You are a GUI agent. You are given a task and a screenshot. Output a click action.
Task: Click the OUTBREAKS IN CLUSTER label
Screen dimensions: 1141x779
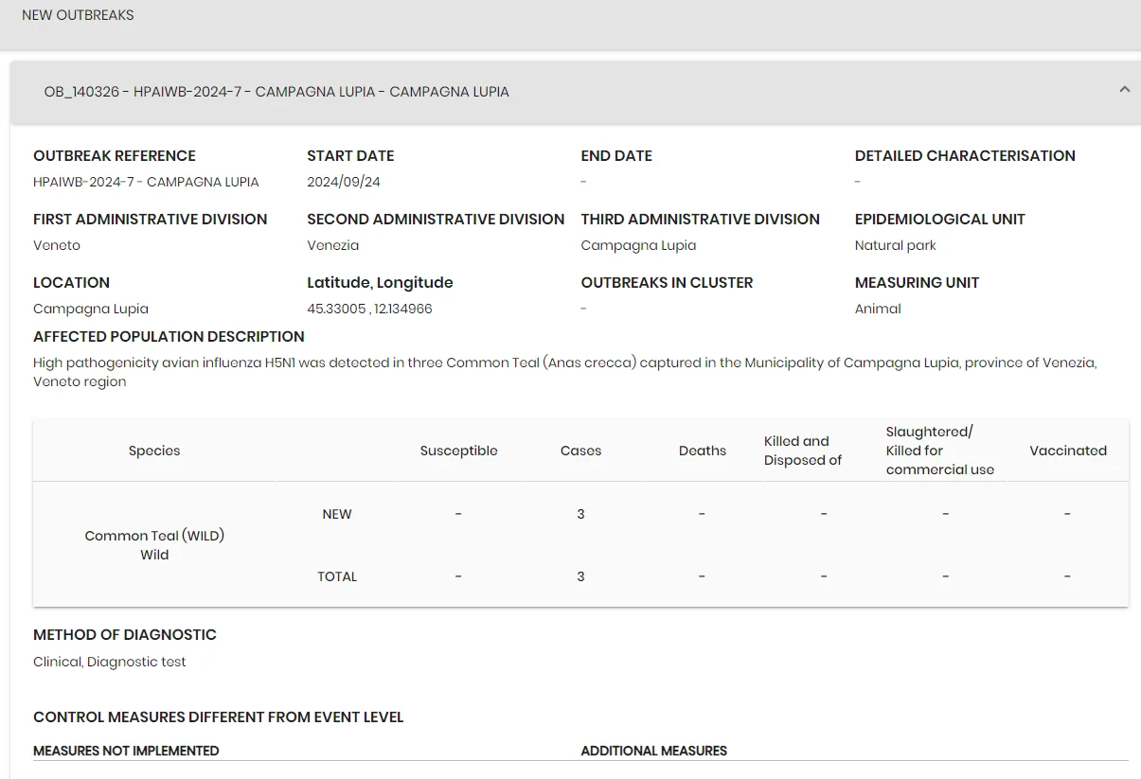pos(668,283)
